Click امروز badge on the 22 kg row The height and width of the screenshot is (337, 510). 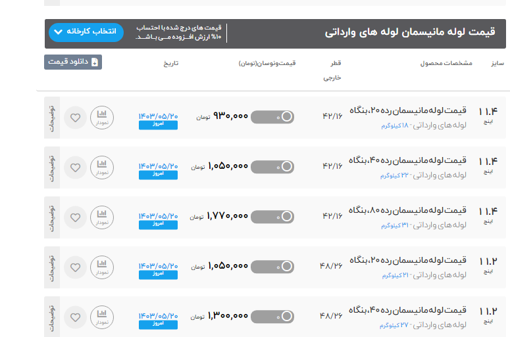[158, 174]
